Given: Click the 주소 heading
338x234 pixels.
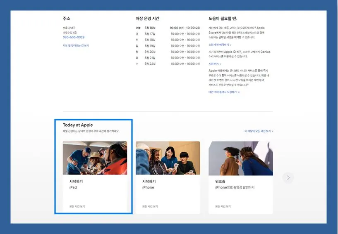Looking at the screenshot, I should 66,19.
